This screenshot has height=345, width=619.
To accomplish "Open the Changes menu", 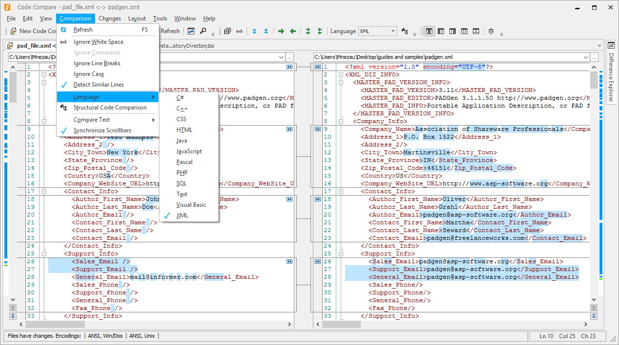I will 110,18.
